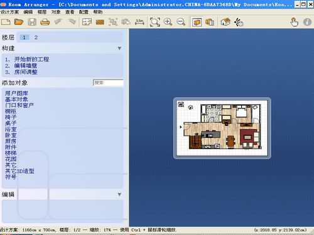Open the 帮助 menu

[98, 12]
